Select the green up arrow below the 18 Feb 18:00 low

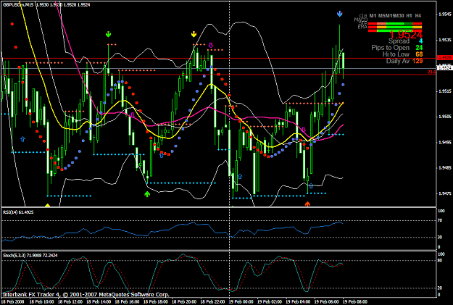coord(147,194)
